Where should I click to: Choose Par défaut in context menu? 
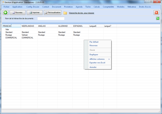click(x=94, y=42)
